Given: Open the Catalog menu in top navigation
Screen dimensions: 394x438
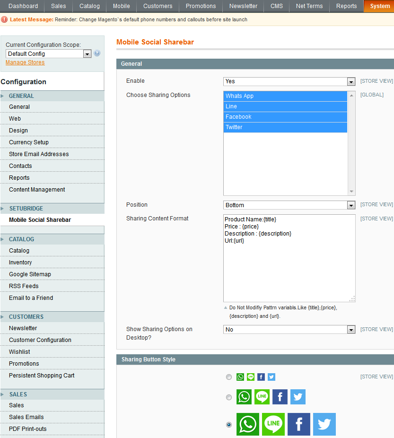Looking at the screenshot, I should pos(89,6).
